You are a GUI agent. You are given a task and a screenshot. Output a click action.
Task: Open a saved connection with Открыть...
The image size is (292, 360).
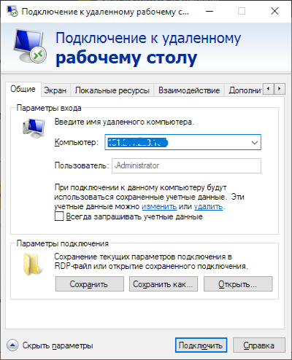click(238, 283)
